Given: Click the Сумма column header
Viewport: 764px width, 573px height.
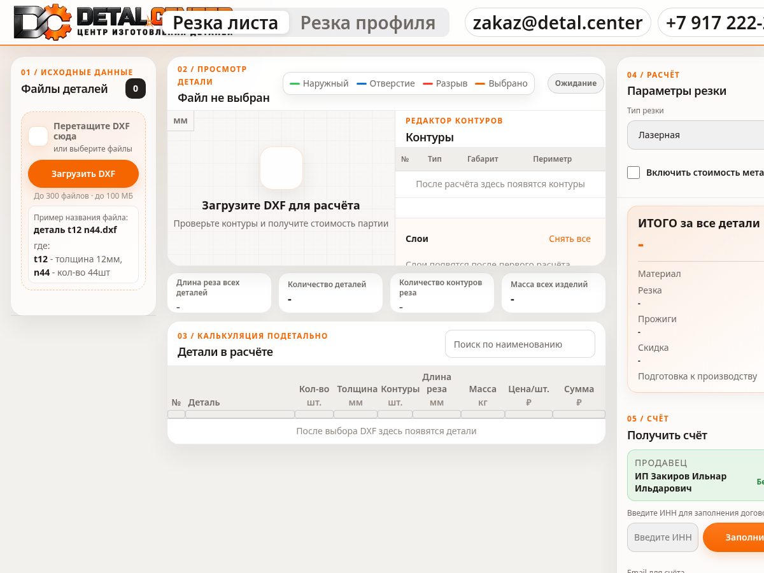Looking at the screenshot, I should 579,389.
